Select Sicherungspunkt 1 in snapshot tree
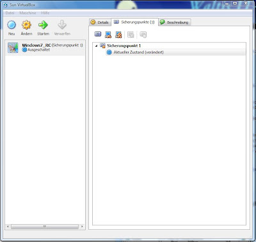The image size is (256, 242). [124, 45]
